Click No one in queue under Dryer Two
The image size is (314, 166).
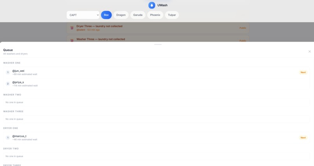coord(14,156)
